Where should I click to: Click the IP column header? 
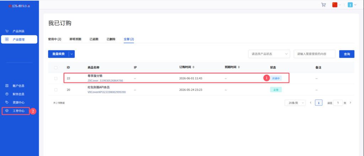coord(135,67)
